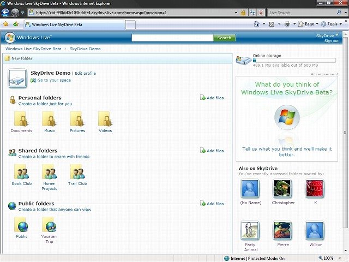Open the recent pages dropdown arrow
Image resolution: width=349 pixels, height=262 pixels.
point(22,13)
